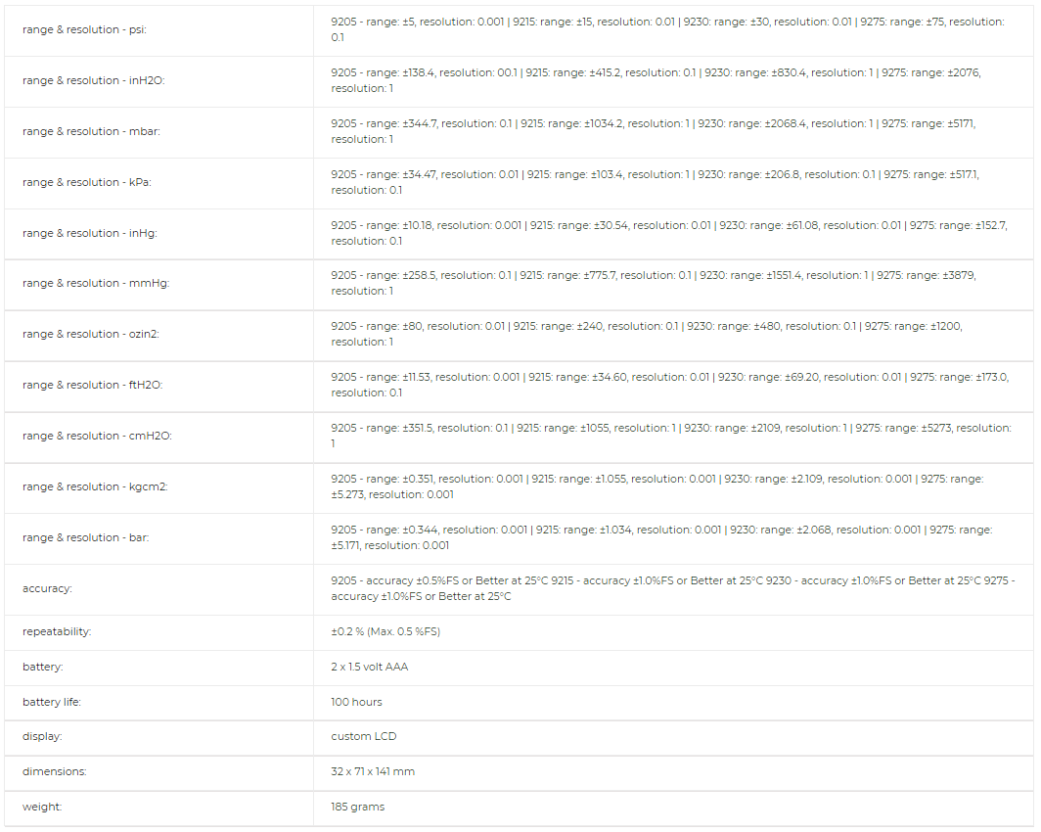1041x832 pixels.
Task: Click the 'range & resolution - inHg:' label
Action: pos(89,234)
